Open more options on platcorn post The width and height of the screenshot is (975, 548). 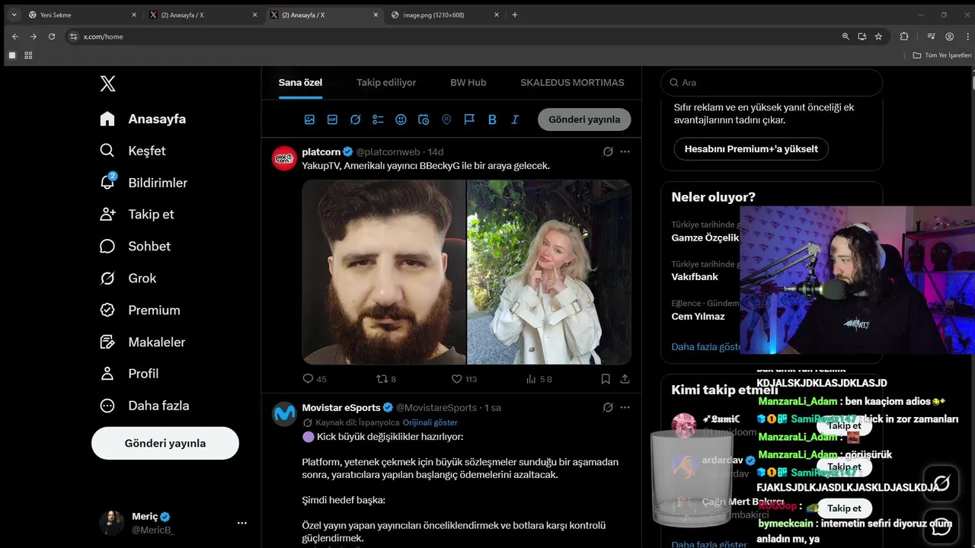click(625, 151)
